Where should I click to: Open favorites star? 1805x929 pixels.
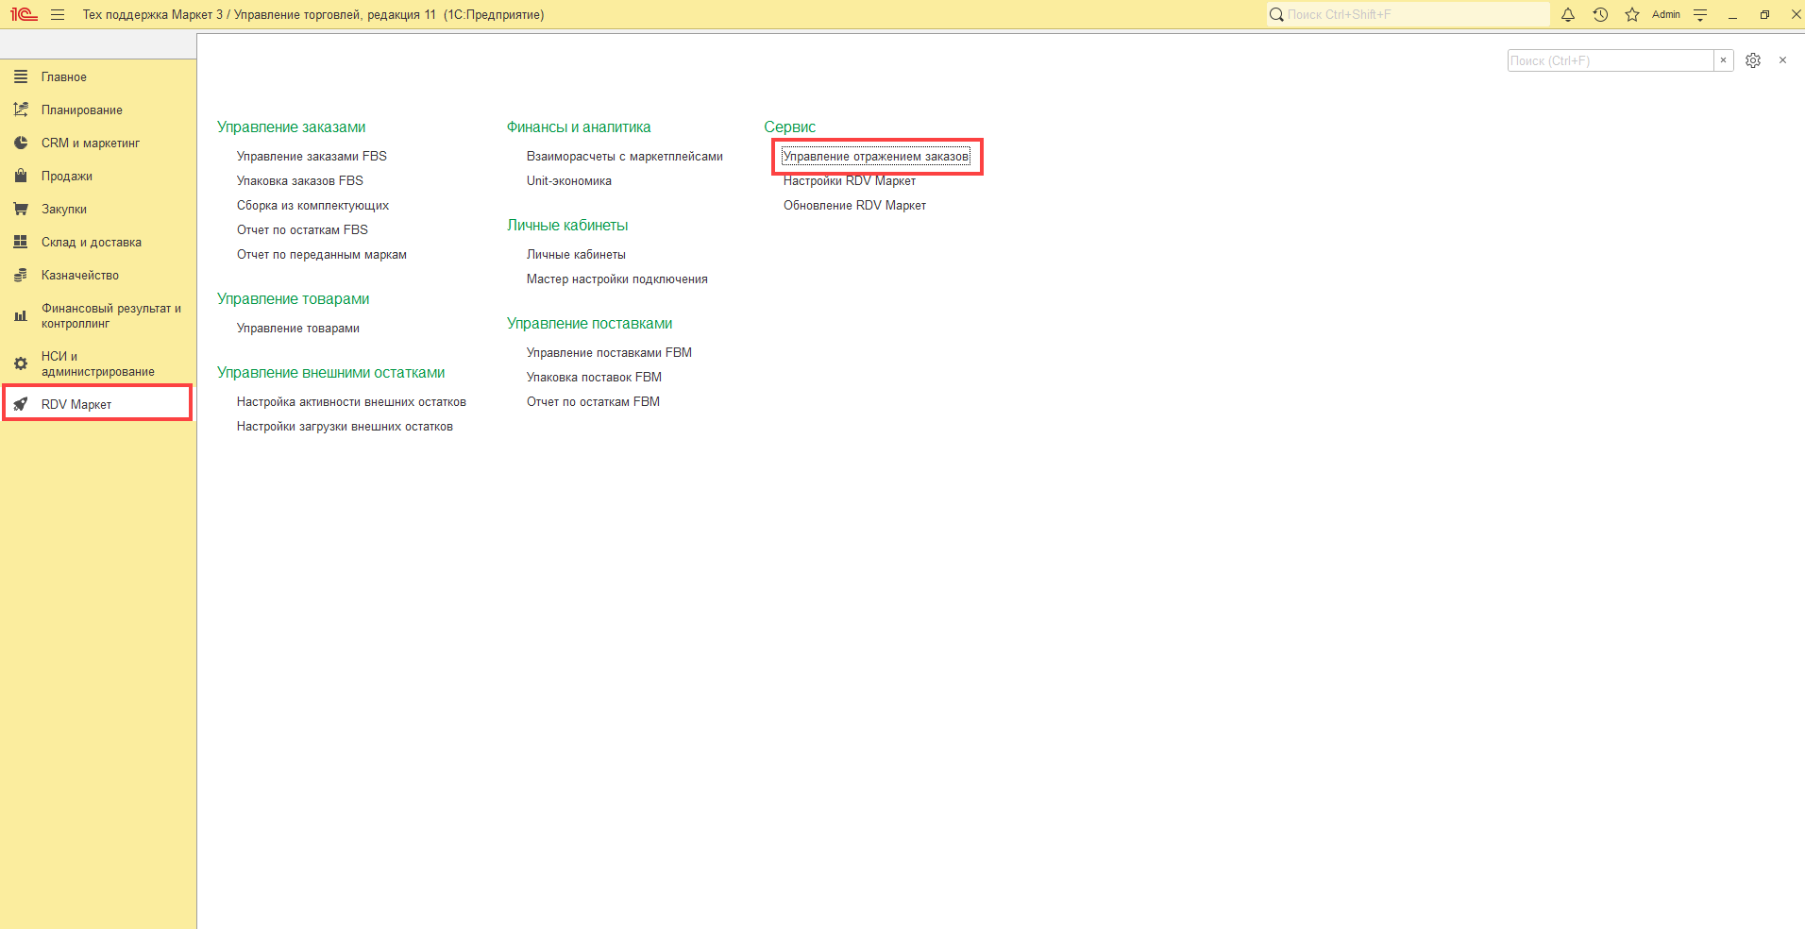point(1632,14)
